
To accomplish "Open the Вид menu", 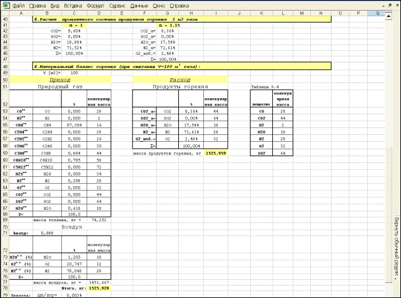I will [54, 6].
